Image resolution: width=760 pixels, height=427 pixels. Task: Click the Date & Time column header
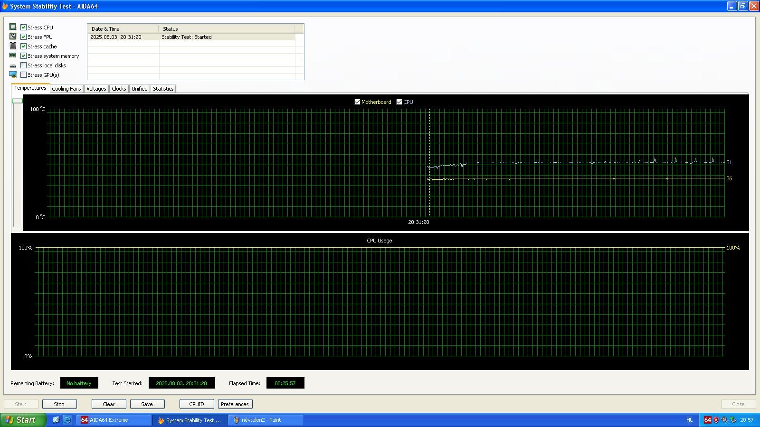(x=123, y=28)
